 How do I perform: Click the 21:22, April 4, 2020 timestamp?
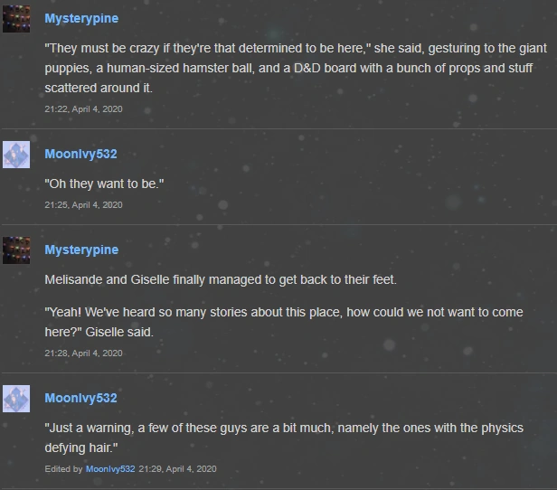[x=83, y=109]
